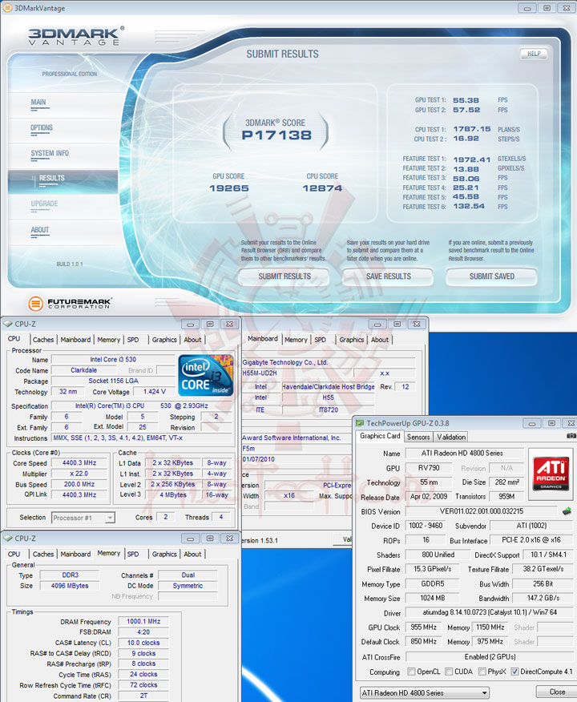The image size is (577, 702).
Task: Switch to the Sensors tab in GPU-Z
Action: (418, 437)
